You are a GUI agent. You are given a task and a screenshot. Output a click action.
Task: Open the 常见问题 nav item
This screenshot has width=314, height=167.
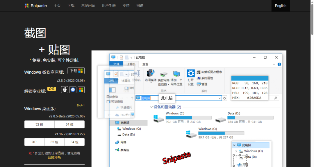[x=88, y=6]
